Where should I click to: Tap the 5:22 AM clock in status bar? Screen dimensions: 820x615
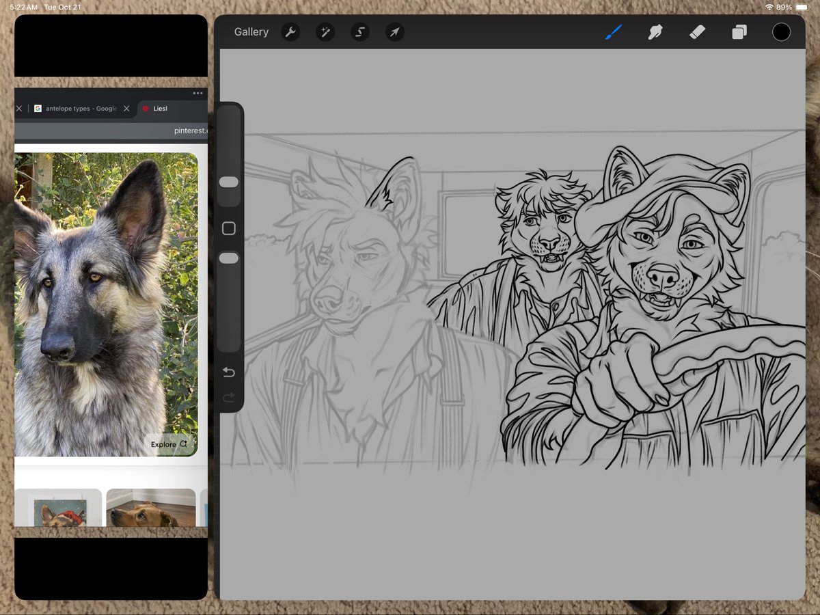(23, 7)
